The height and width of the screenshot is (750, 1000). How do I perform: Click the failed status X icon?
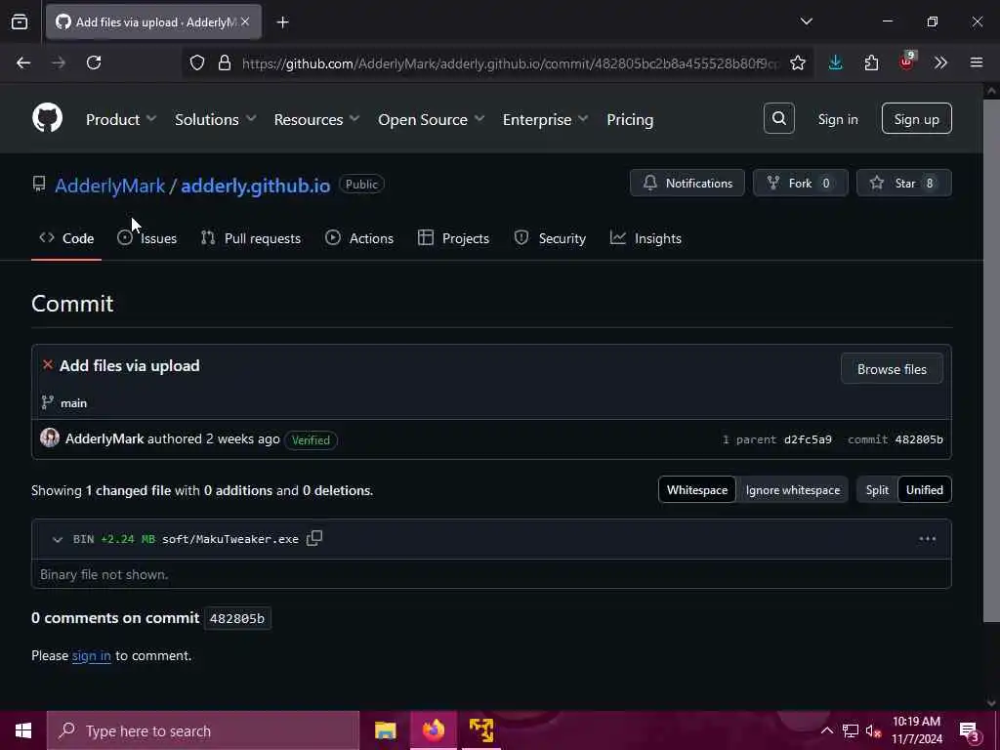pyautogui.click(x=48, y=365)
